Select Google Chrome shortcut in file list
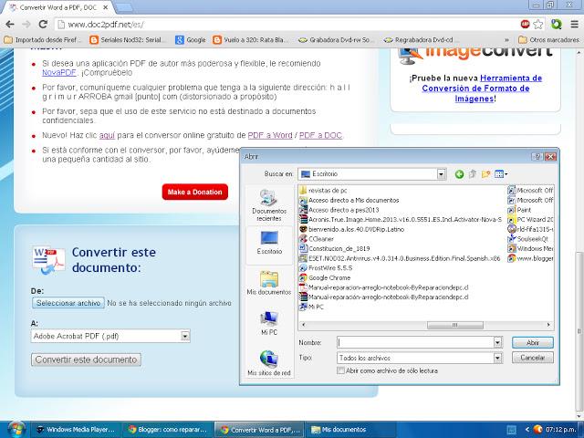Image resolution: width=584 pixels, height=438 pixels. coord(325,277)
